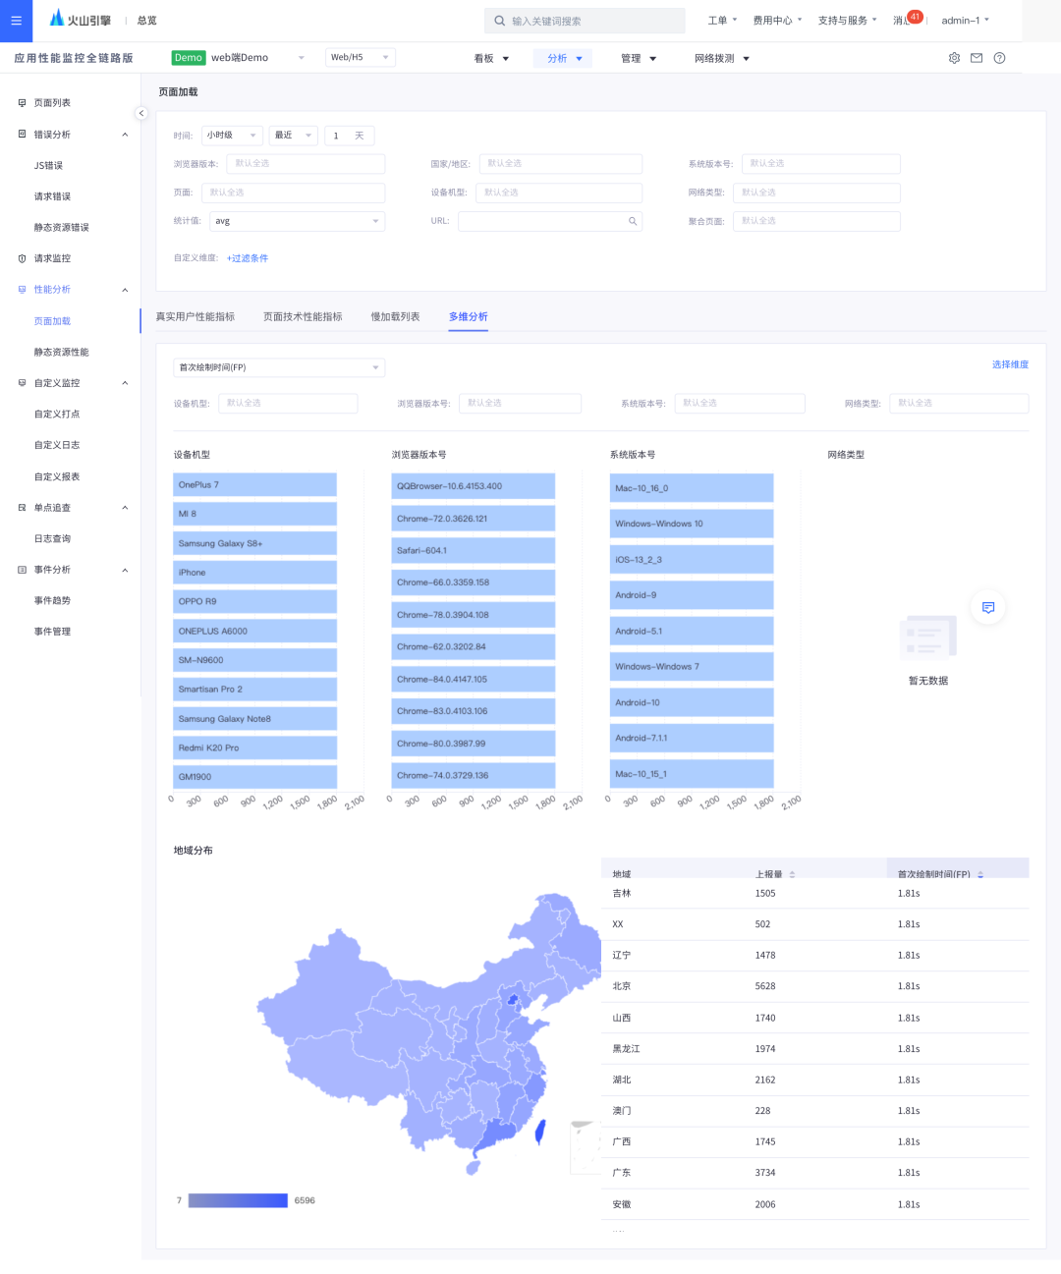Switch to the 慢加载列表 tab

point(395,316)
